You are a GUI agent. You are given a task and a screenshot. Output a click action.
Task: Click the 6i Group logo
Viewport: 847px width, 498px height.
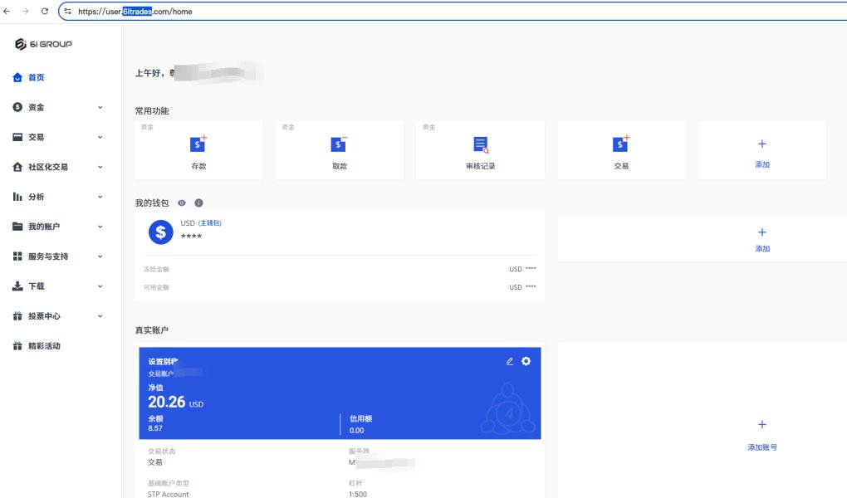(43, 44)
